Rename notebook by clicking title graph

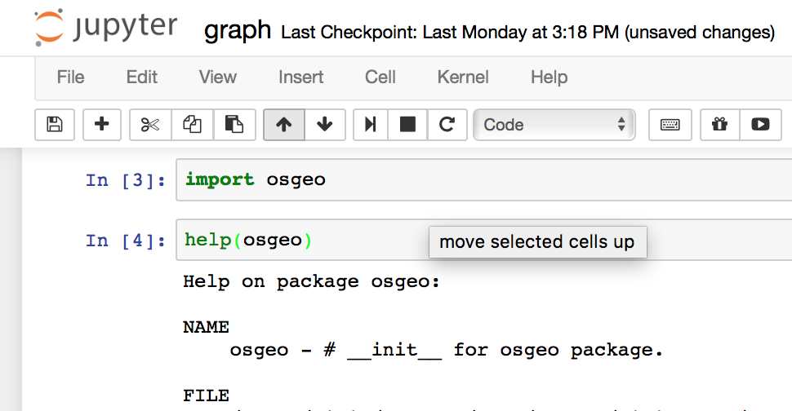click(237, 31)
